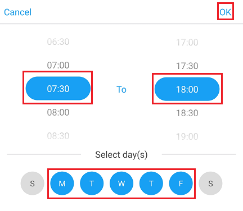Click the Select day(s) label
This screenshot has height=211, width=243.
point(121,155)
